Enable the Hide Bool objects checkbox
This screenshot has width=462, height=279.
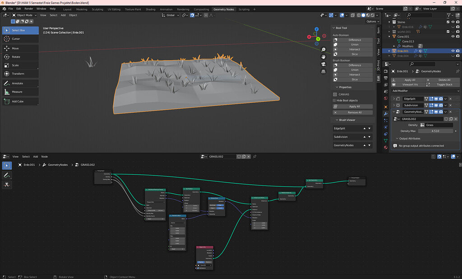click(x=335, y=100)
